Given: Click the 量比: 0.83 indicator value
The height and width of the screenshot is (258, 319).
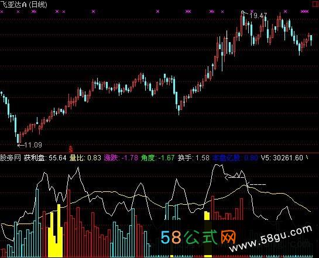Looking at the screenshot, I should pos(85,158).
